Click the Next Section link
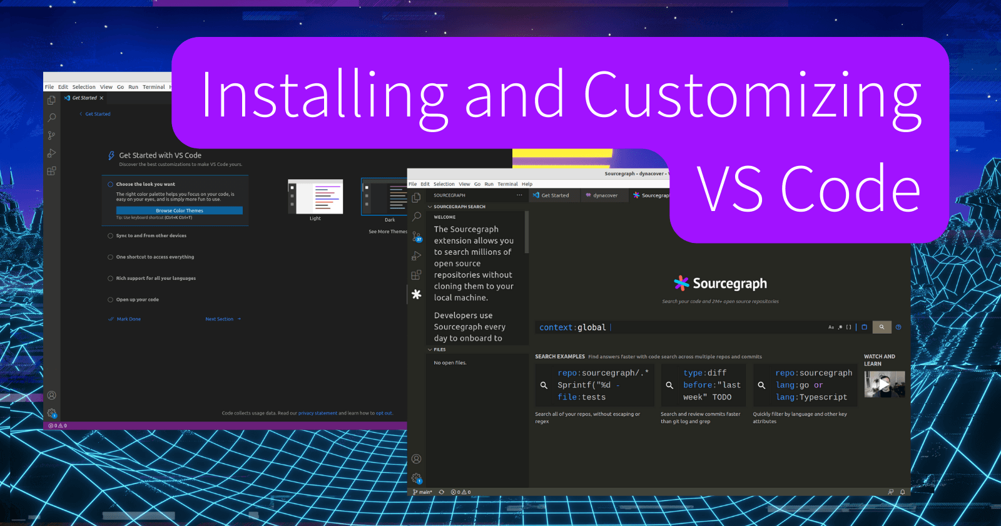 (x=220, y=319)
